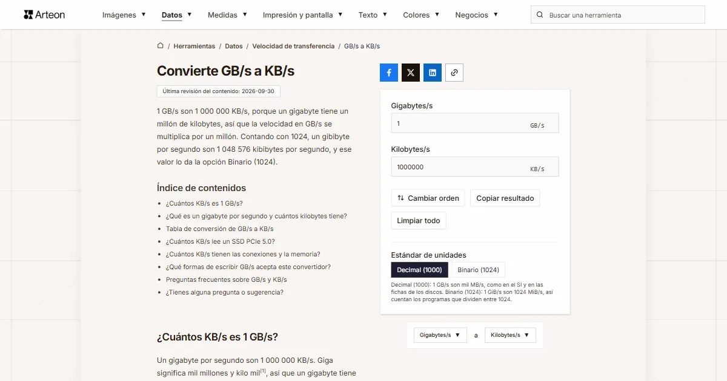This screenshot has height=381, width=727.
Task: Open Herramientas breadcrumb link
Action: 194,46
